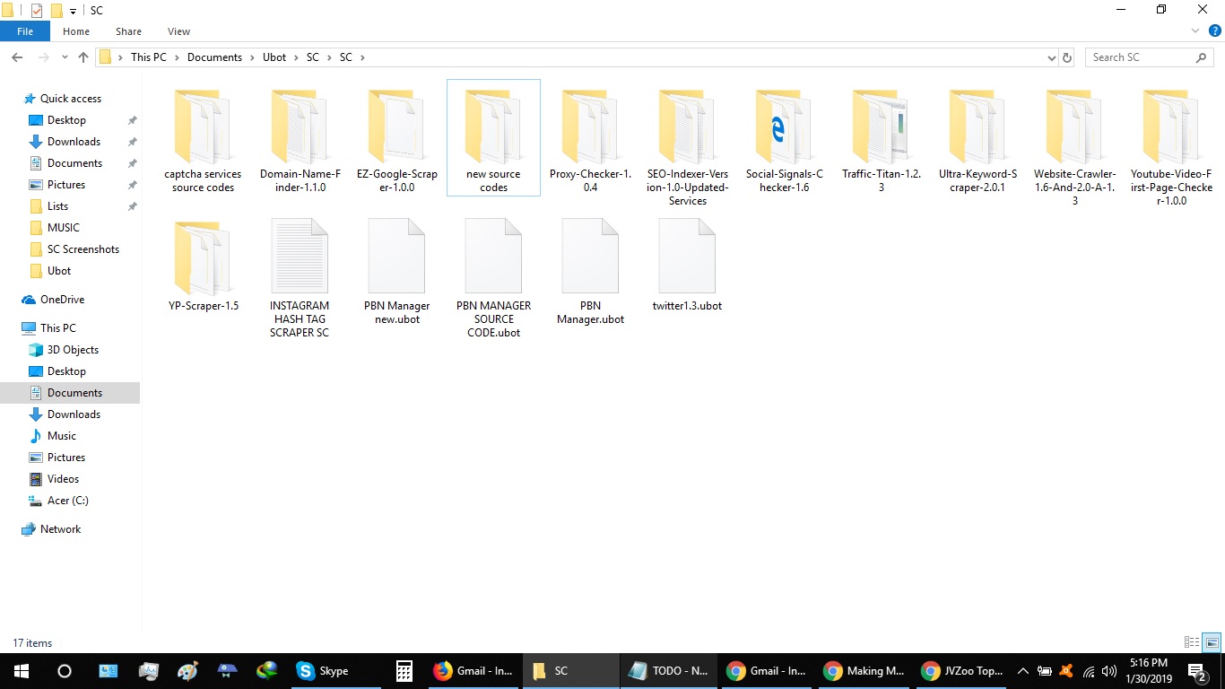Click the Help question mark icon
This screenshot has height=689, width=1225.
coord(1215,31)
